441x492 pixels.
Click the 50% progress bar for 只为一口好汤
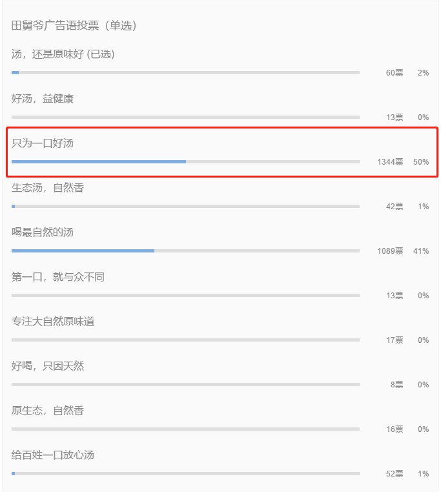(x=185, y=162)
